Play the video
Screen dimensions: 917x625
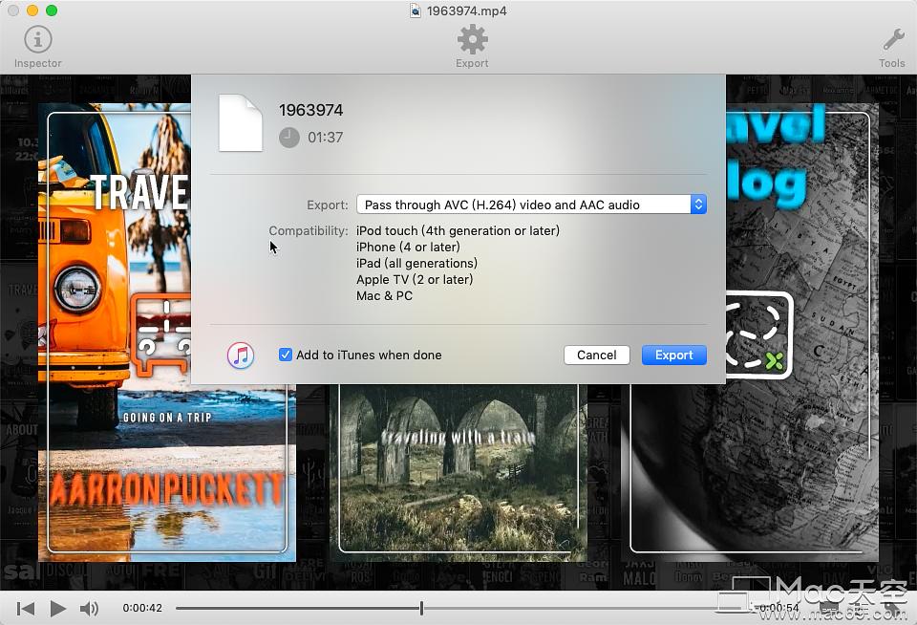(58, 609)
